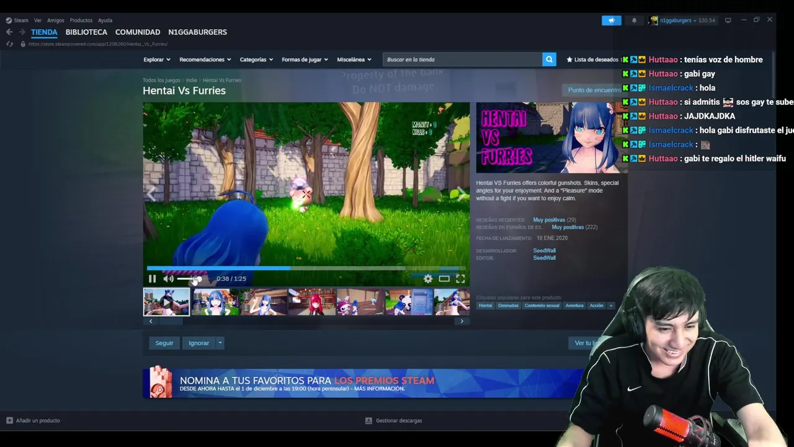Click the Ignorar button
Screen dimensions: 794x447
pyautogui.click(x=198, y=343)
